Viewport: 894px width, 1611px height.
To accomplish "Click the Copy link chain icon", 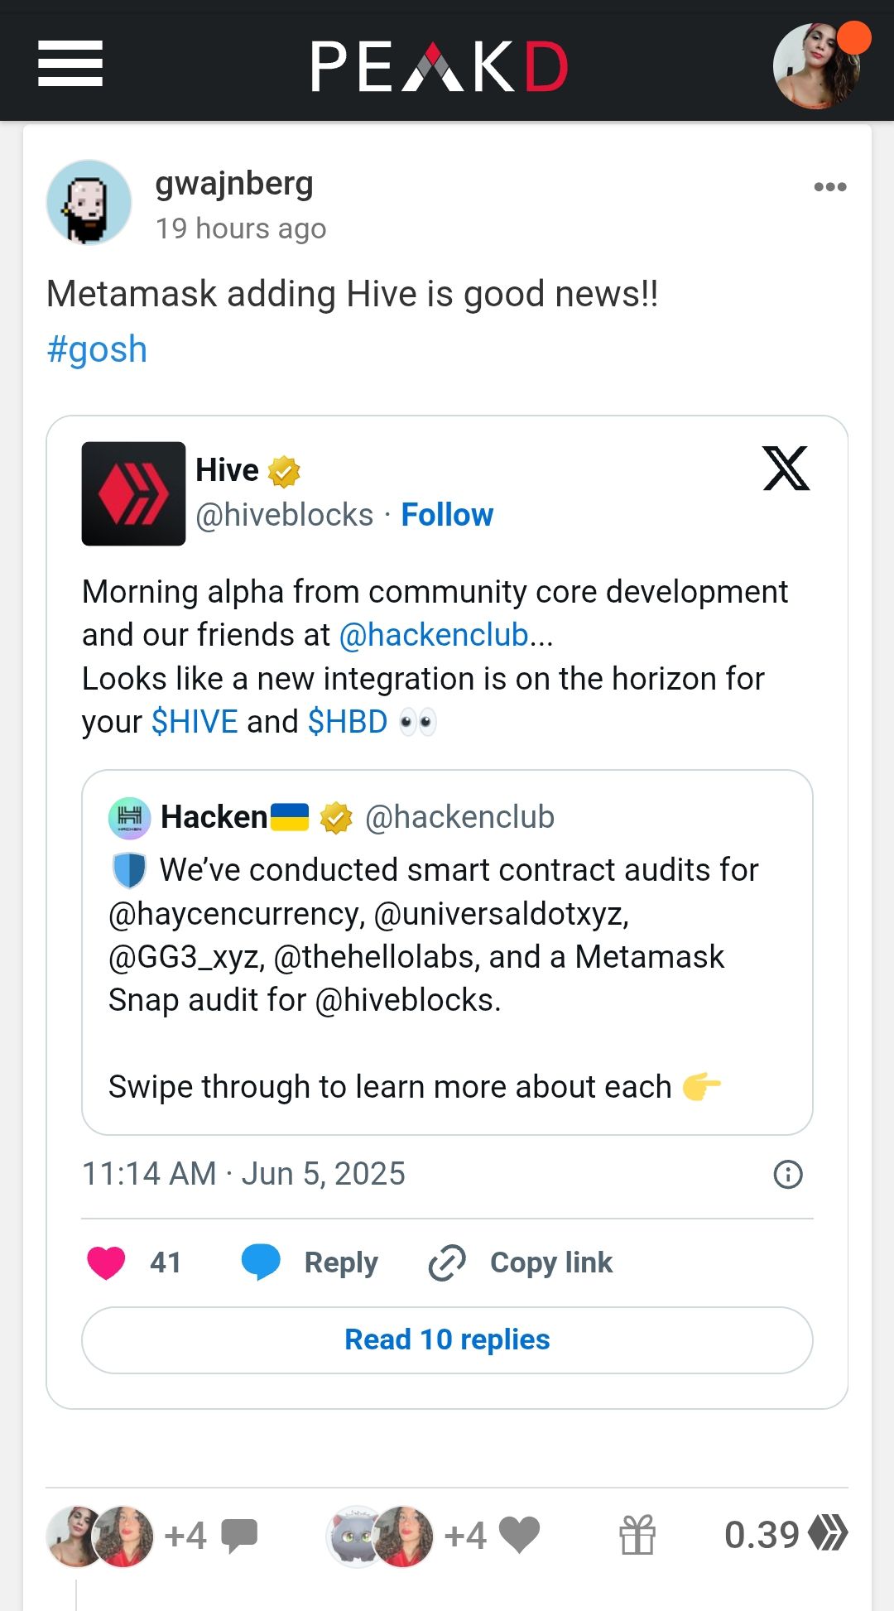I will pos(447,1262).
